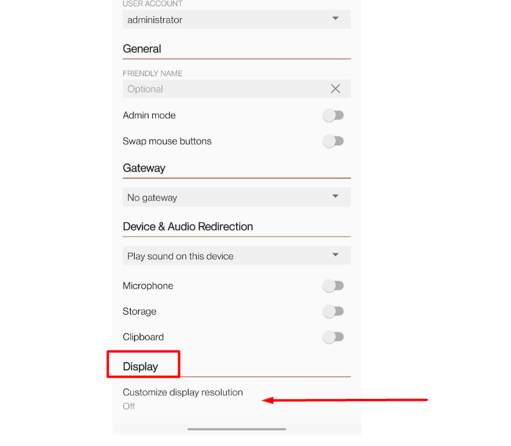
Task: Click the chevron on the sound output selector
Action: (x=335, y=256)
